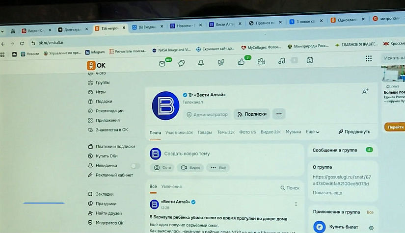This screenshot has width=405, height=233.
Task: Expand Показать ещё in group info
Action: tap(327, 193)
